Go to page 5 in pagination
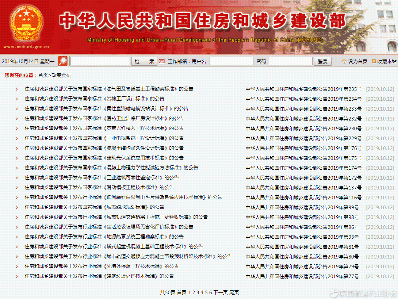 206,293
